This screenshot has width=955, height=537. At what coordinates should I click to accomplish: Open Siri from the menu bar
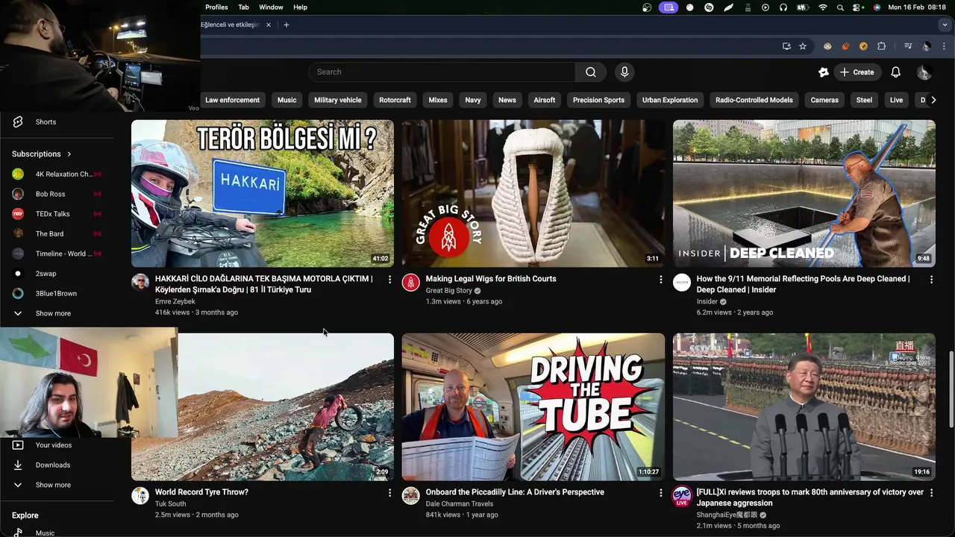pyautogui.click(x=877, y=7)
